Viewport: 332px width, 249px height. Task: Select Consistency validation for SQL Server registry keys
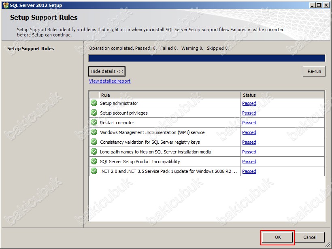tap(150, 142)
